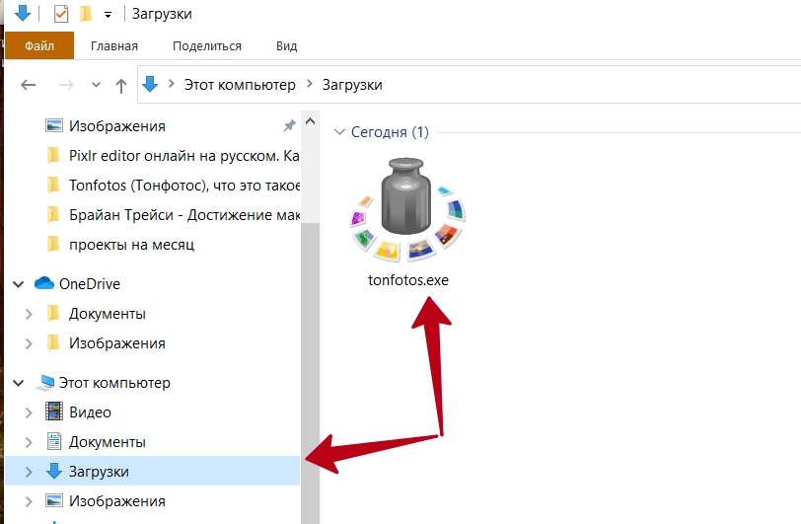The height and width of the screenshot is (524, 801).
Task: Click the navigation pane scrollbar thumb
Action: pyautogui.click(x=310, y=373)
